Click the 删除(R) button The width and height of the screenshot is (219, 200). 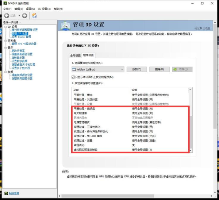coord(160,69)
